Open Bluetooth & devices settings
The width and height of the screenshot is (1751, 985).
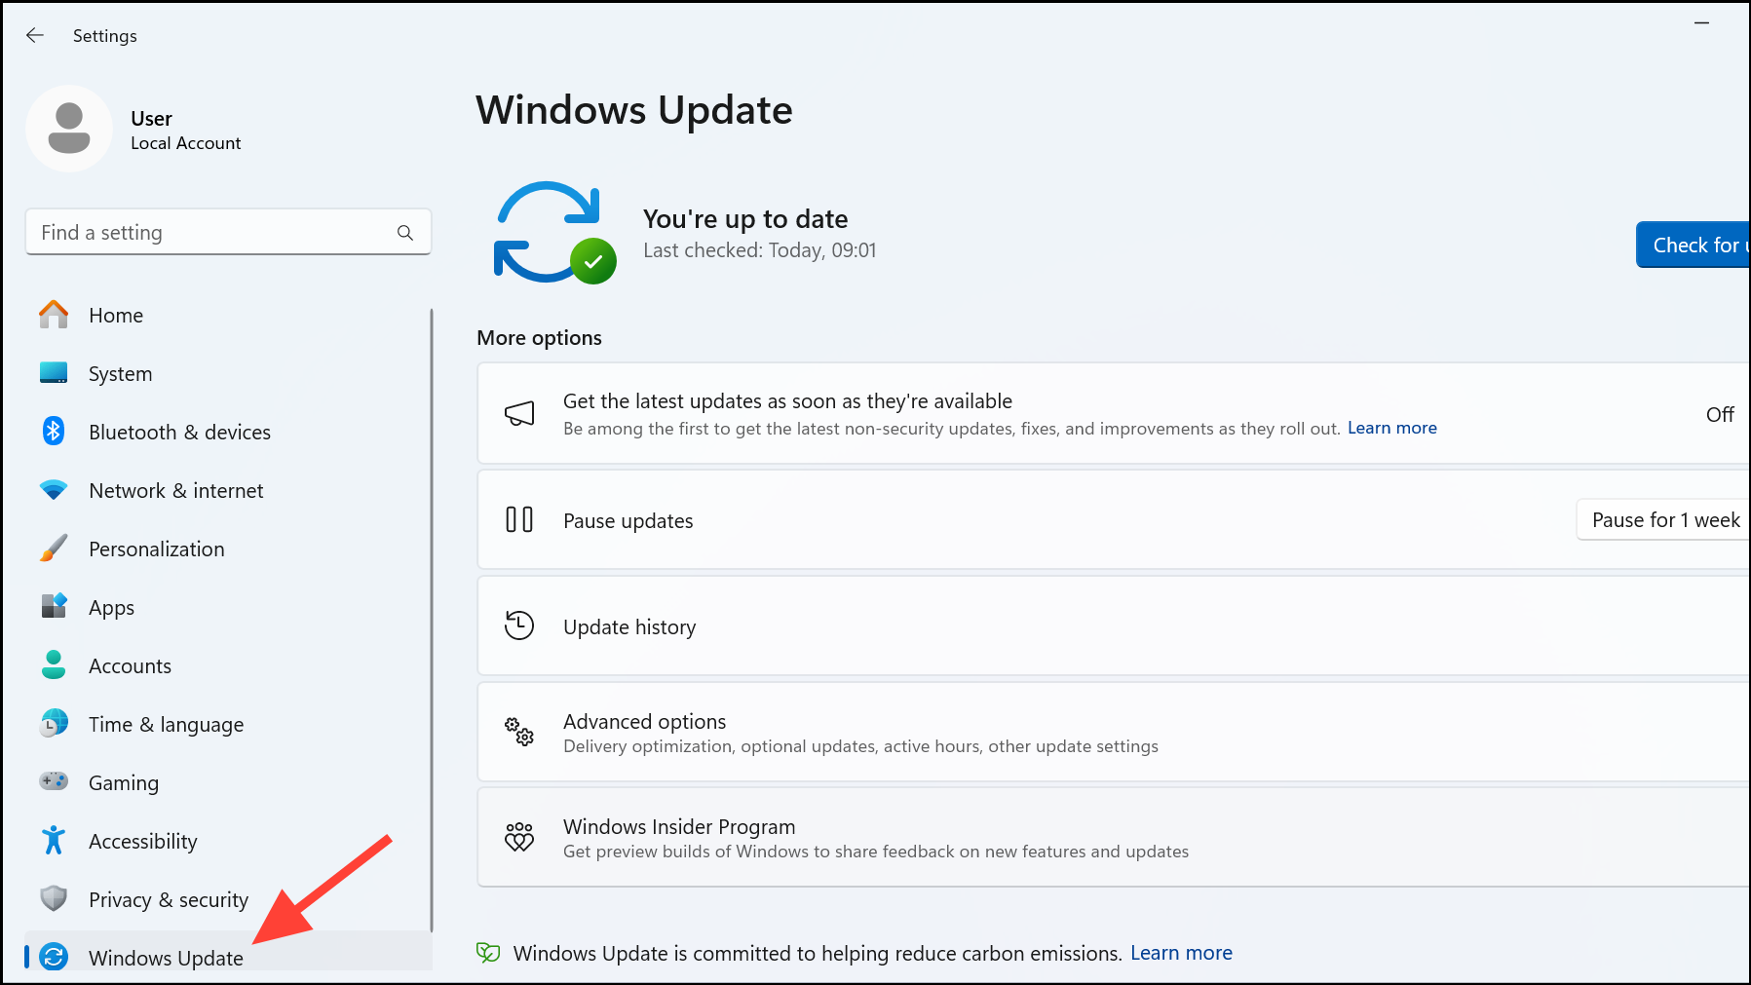coord(228,432)
